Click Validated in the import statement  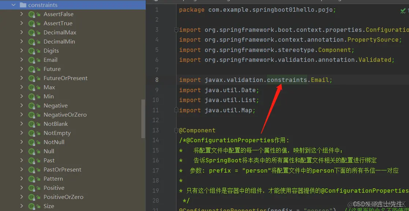point(375,60)
